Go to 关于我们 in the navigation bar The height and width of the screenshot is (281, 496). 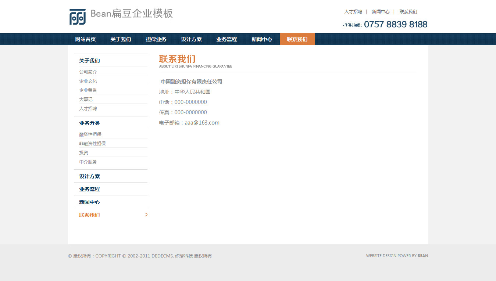coord(121,39)
